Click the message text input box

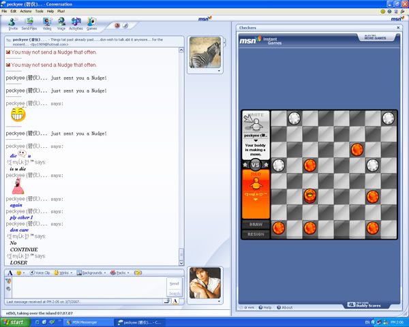point(89,287)
